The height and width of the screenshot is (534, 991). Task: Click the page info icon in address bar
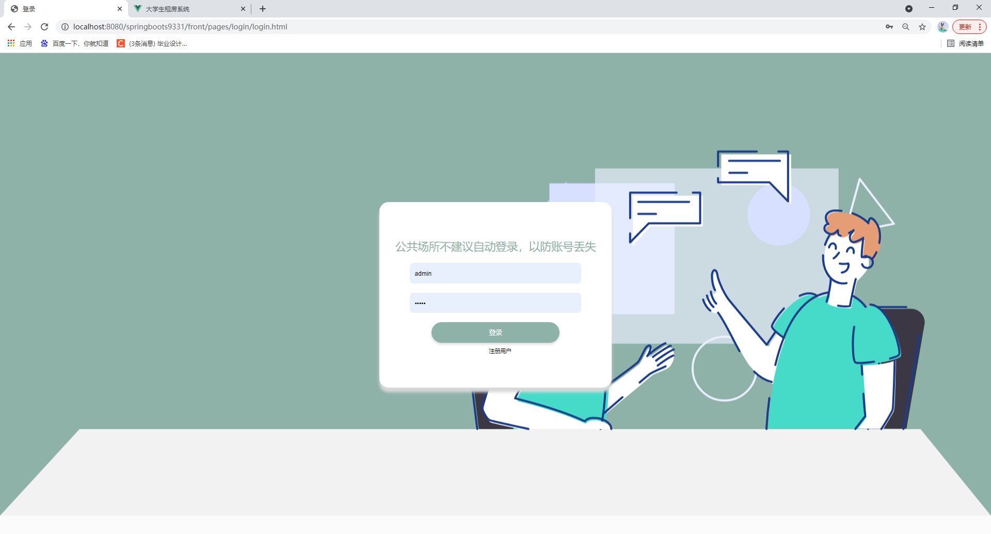[x=65, y=27]
